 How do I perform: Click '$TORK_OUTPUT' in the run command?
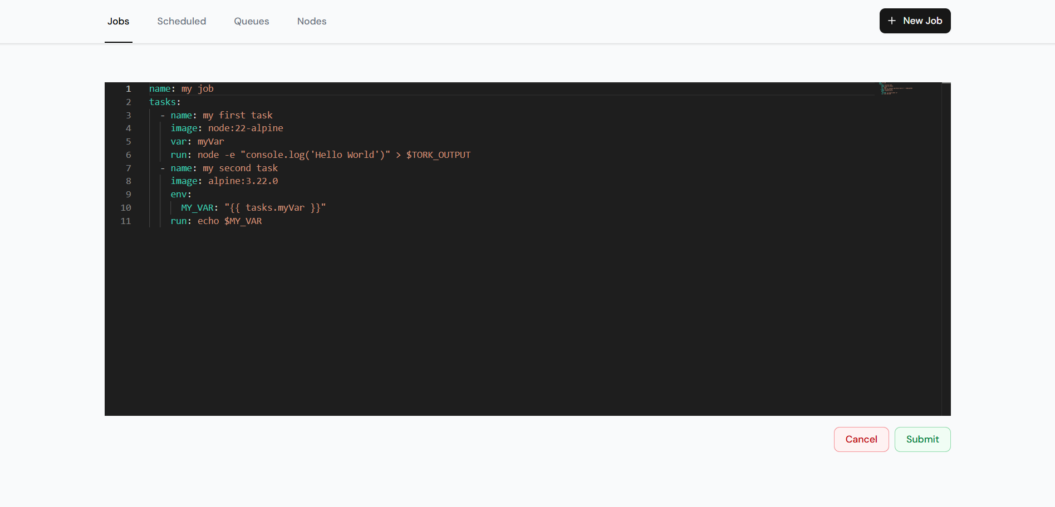438,155
